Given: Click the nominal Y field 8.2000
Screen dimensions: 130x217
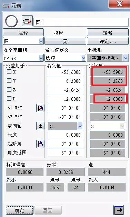Looking at the screenshot, I should [66, 81].
